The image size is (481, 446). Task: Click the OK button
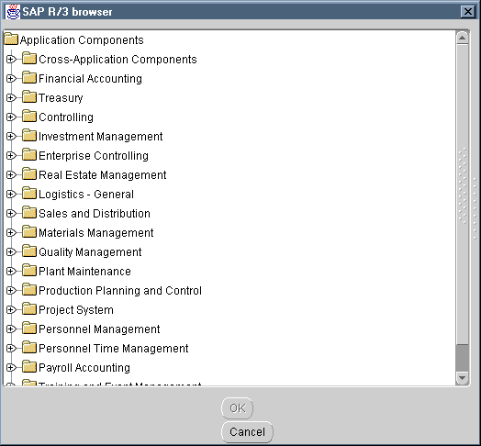(x=237, y=408)
